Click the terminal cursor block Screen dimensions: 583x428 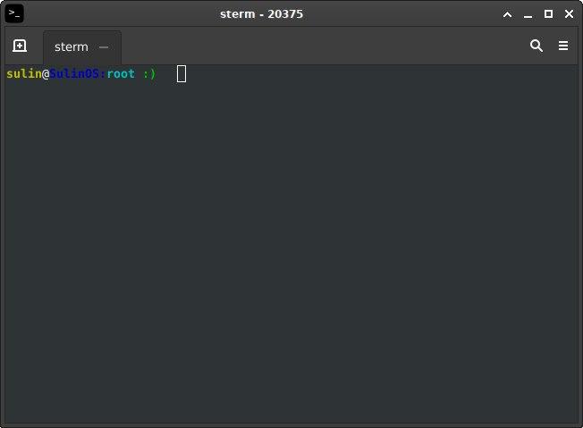[x=182, y=73]
